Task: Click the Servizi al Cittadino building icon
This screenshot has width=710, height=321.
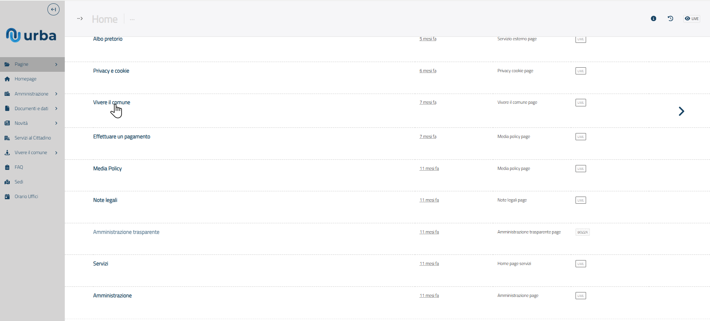Action: (7, 138)
